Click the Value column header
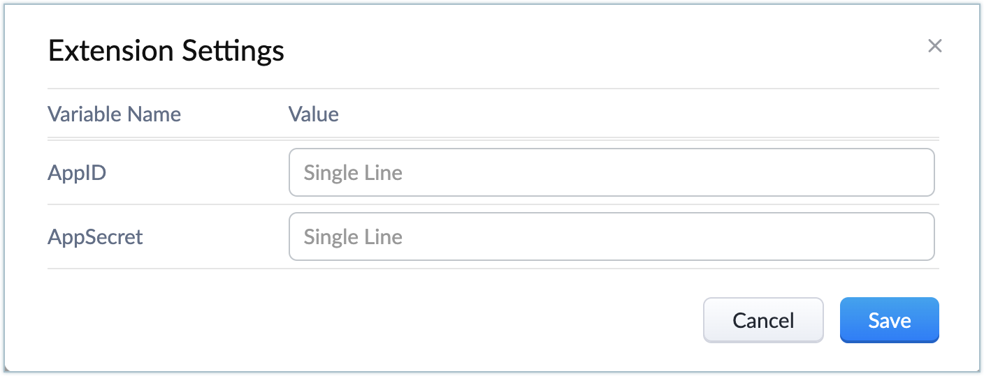Image resolution: width=984 pixels, height=376 pixels. 313,114
